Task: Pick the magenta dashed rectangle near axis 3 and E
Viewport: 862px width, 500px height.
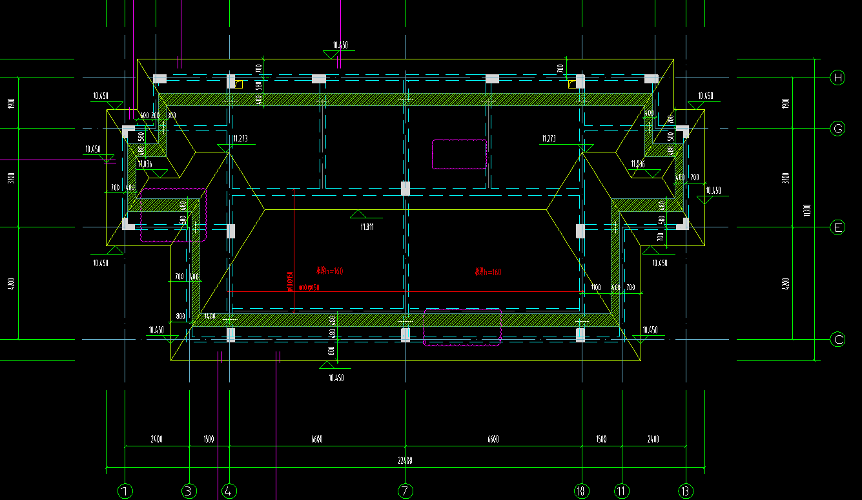Action: pyautogui.click(x=173, y=215)
